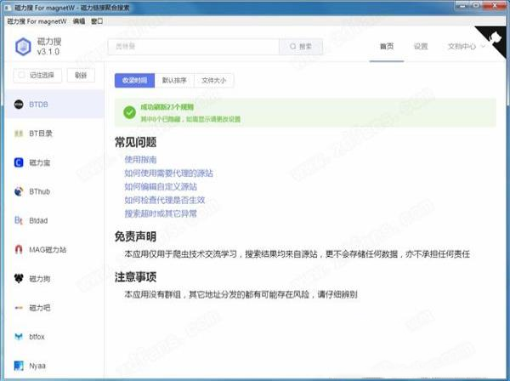510x381 pixels.
Task: Select the BT目录 source label
Action: pyautogui.click(x=41, y=134)
